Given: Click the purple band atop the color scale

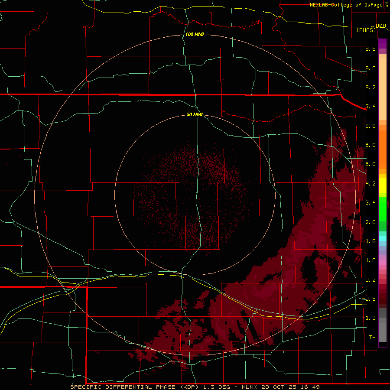Looking at the screenshot, I should click(x=383, y=43).
